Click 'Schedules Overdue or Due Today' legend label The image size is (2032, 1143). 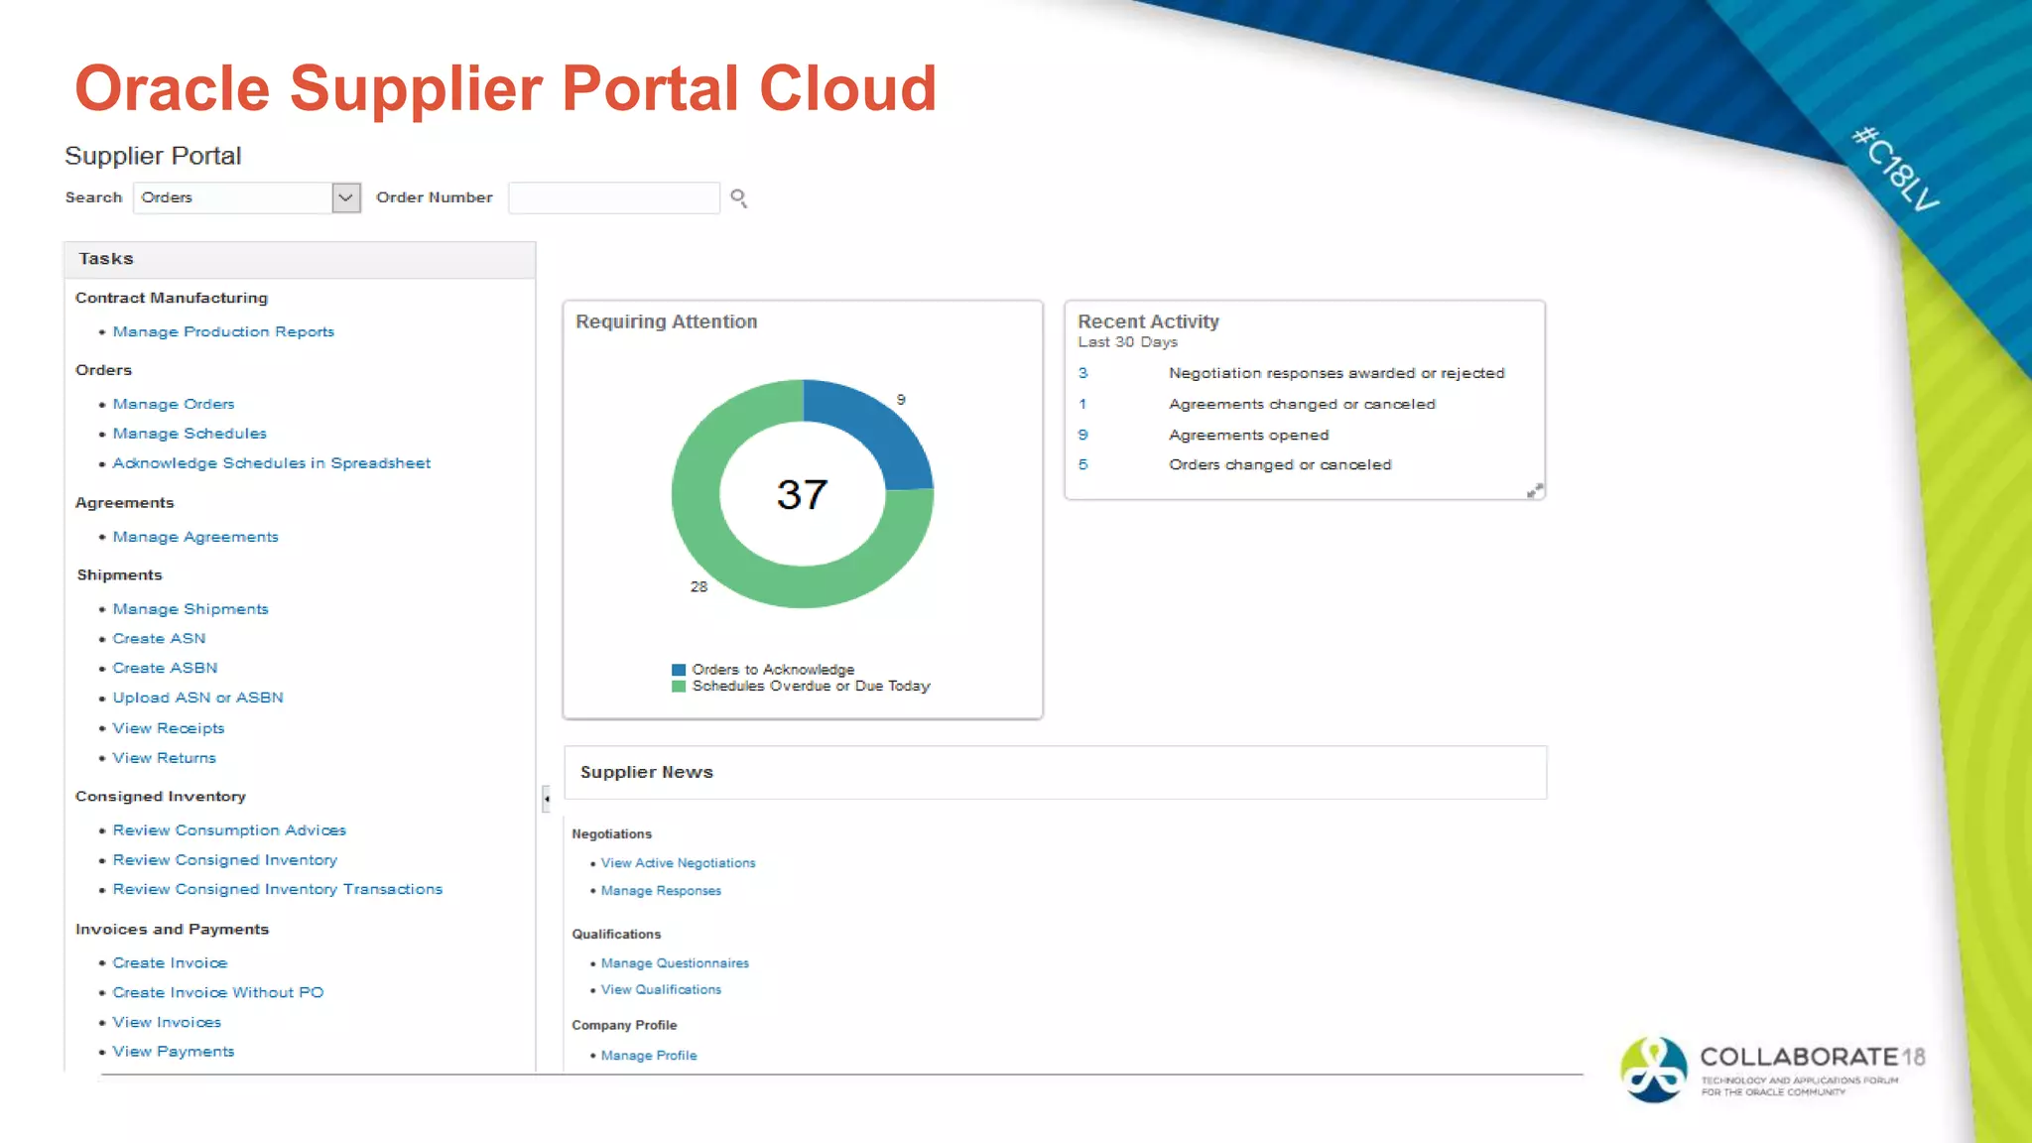point(811,687)
